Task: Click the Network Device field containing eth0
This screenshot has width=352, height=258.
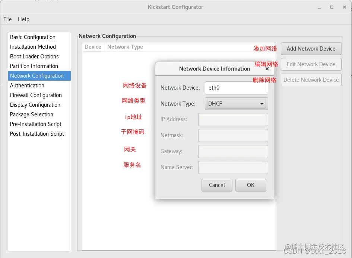Action: coord(237,88)
